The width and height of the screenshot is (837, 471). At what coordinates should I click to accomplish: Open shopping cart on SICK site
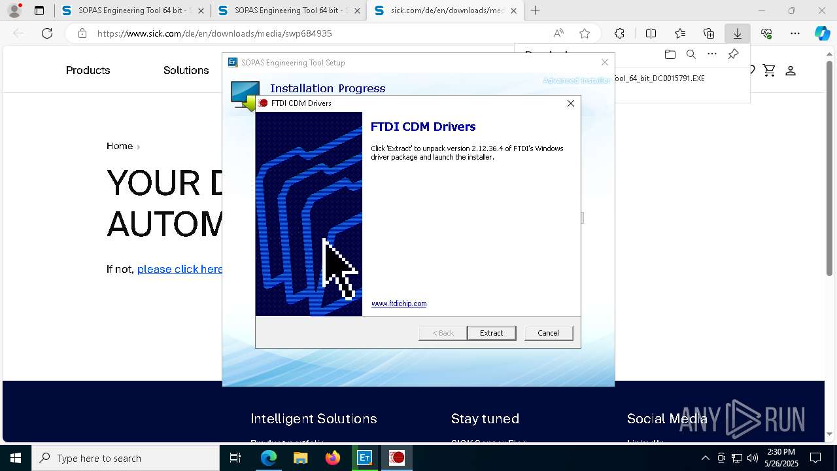[769, 71]
